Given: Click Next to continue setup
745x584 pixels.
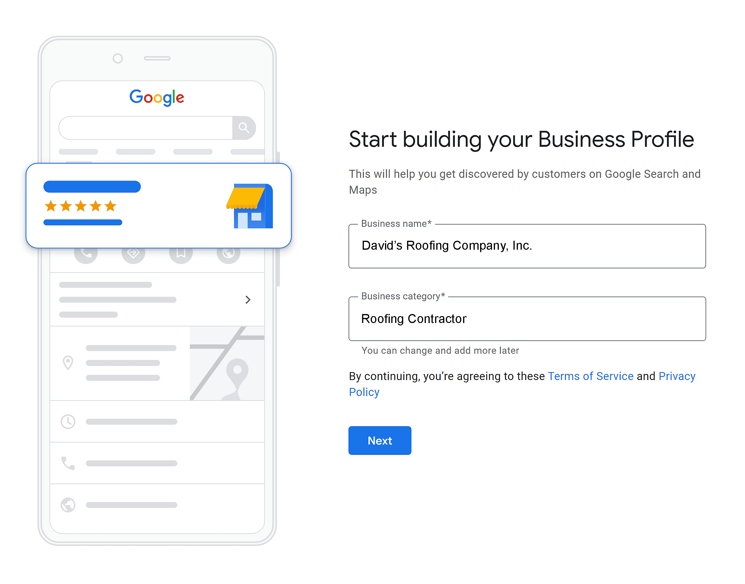Looking at the screenshot, I should 380,439.
